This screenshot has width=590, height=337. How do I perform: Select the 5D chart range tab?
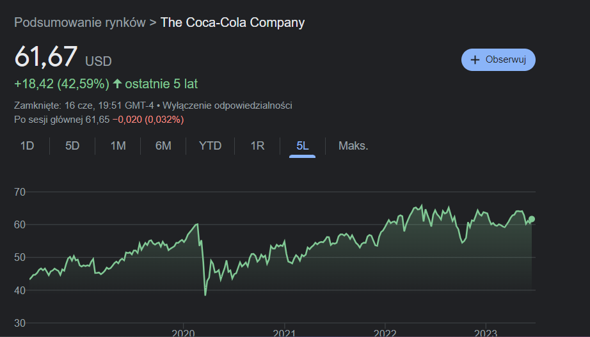[x=72, y=146]
